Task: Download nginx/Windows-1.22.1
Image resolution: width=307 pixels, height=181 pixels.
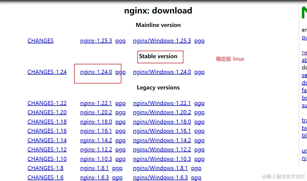Action: click(x=162, y=103)
